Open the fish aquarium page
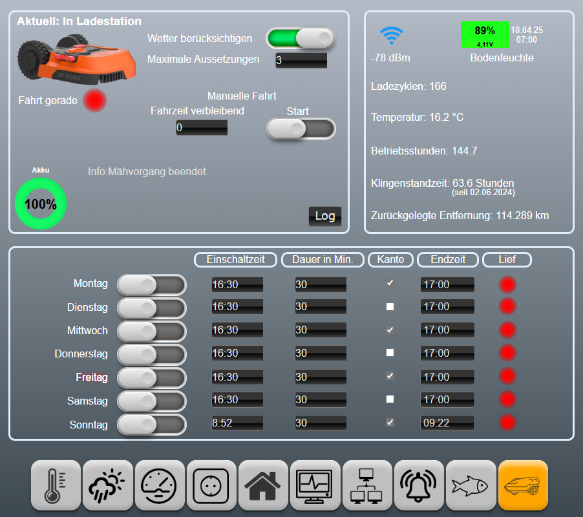This screenshot has width=583, height=517. tap(471, 485)
